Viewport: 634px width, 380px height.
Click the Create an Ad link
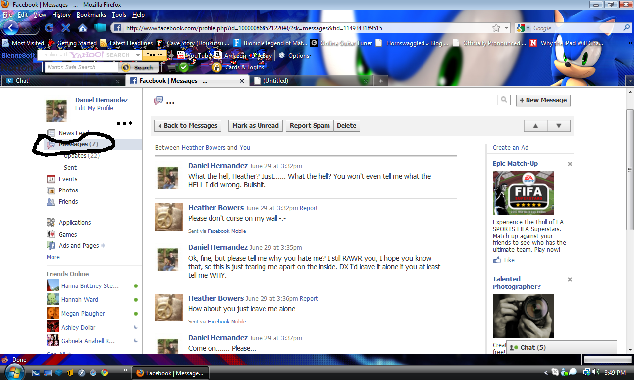pyautogui.click(x=511, y=148)
